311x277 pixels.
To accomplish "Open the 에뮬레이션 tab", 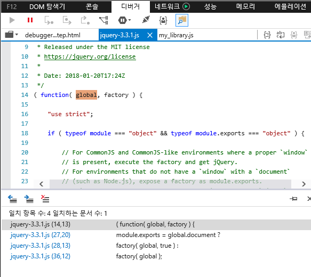I will (x=290, y=7).
